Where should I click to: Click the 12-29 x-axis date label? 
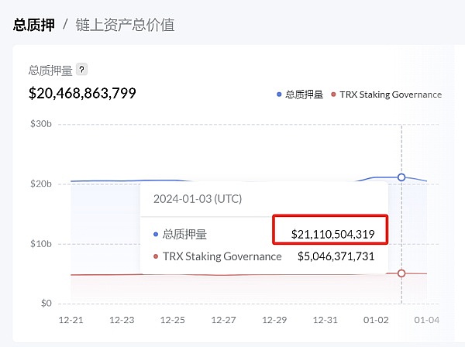pos(274,319)
